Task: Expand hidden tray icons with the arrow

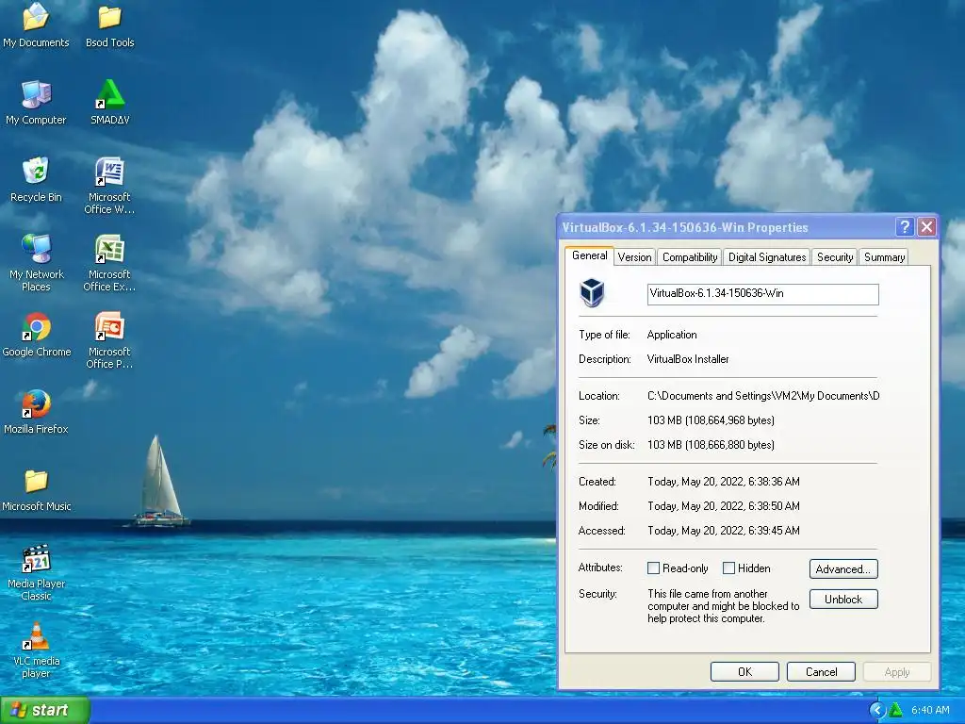Action: pos(877,710)
